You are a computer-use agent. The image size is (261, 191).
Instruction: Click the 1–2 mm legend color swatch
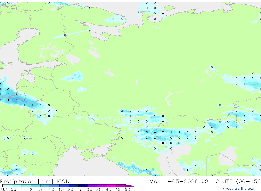click(26, 186)
